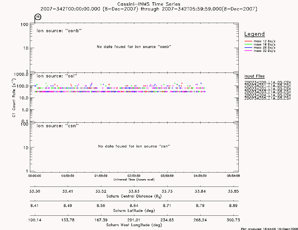The height and width of the screenshot is (230, 298).
Task: Select input file 200734200_L1A_05.CSV
Action: [268, 83]
